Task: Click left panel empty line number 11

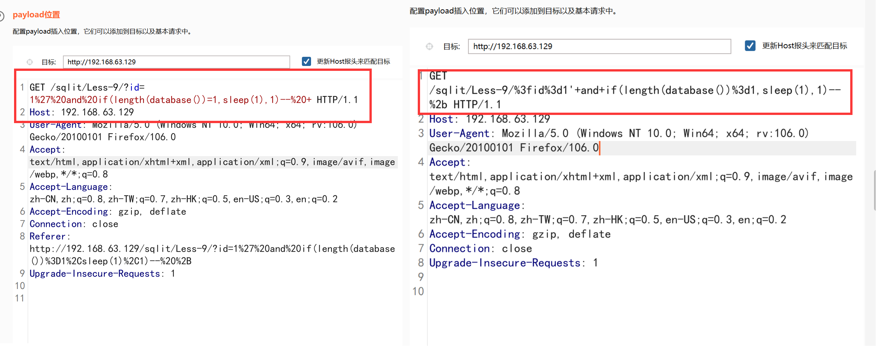Action: click(20, 298)
